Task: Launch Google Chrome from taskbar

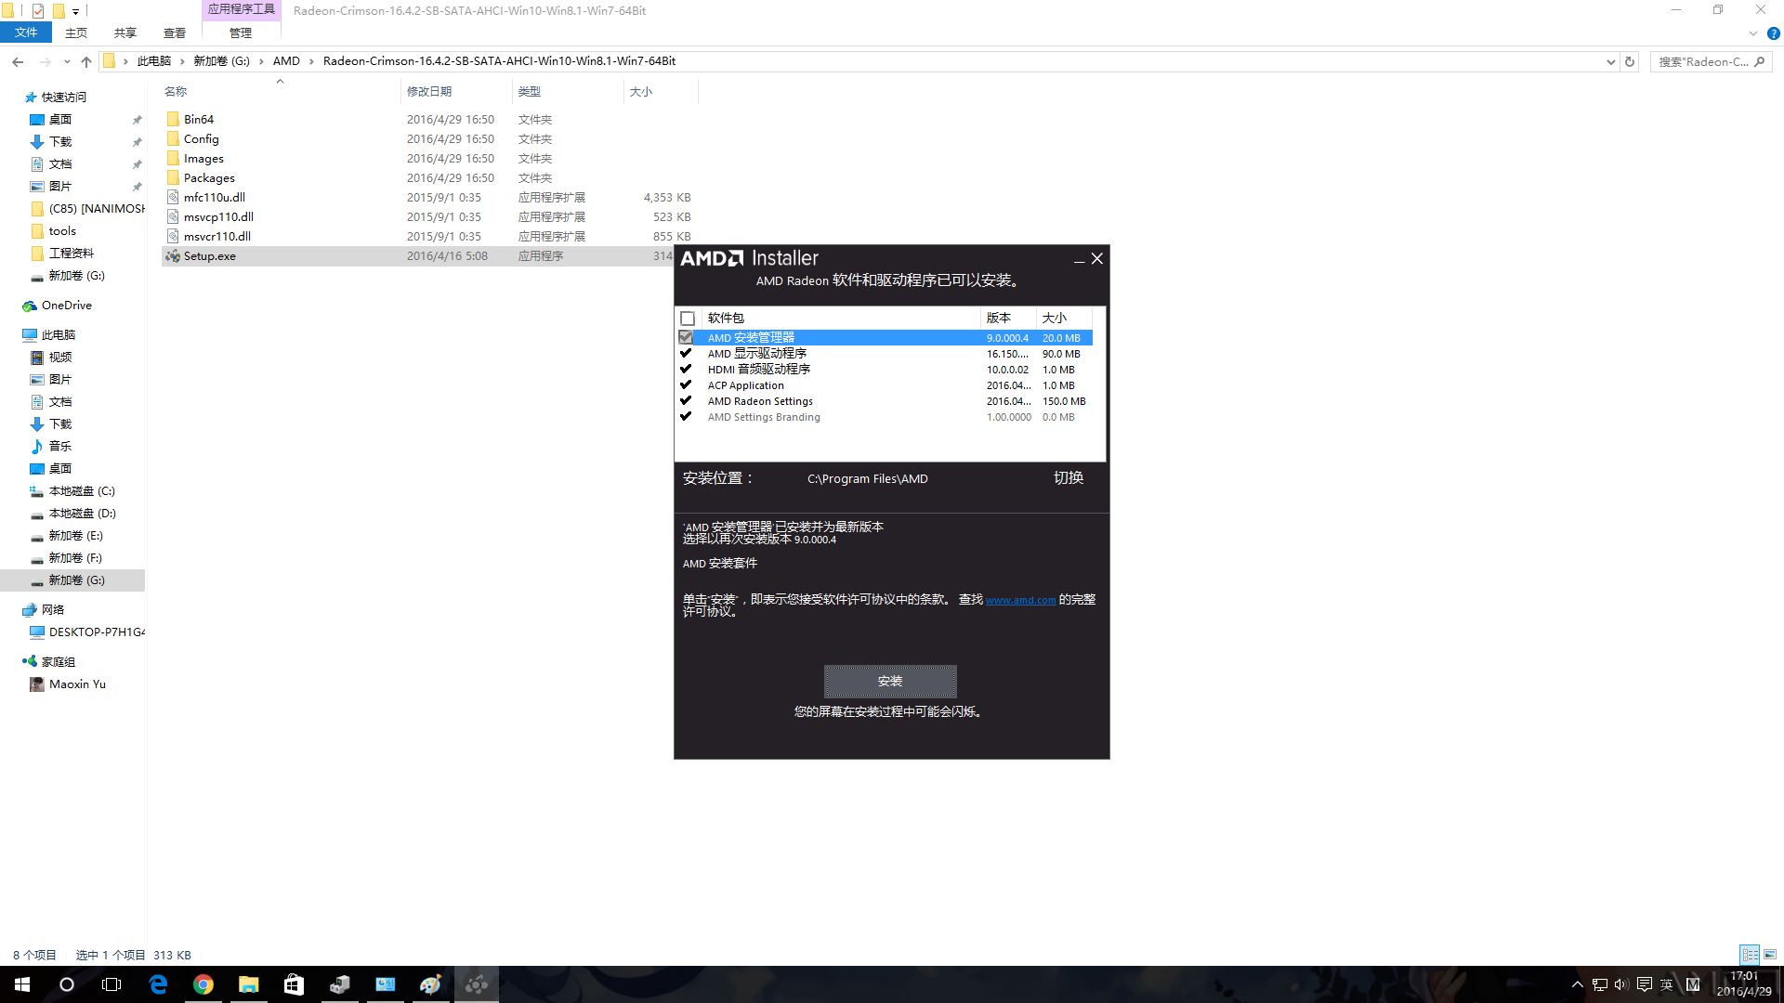Action: coord(203,984)
